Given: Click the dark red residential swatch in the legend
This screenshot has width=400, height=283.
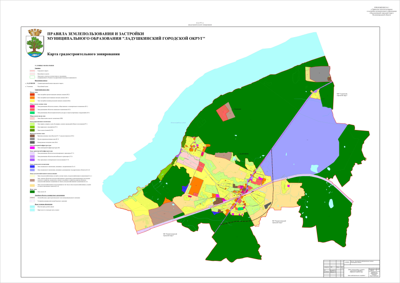Looking at the screenshot, I should (x=32, y=95).
